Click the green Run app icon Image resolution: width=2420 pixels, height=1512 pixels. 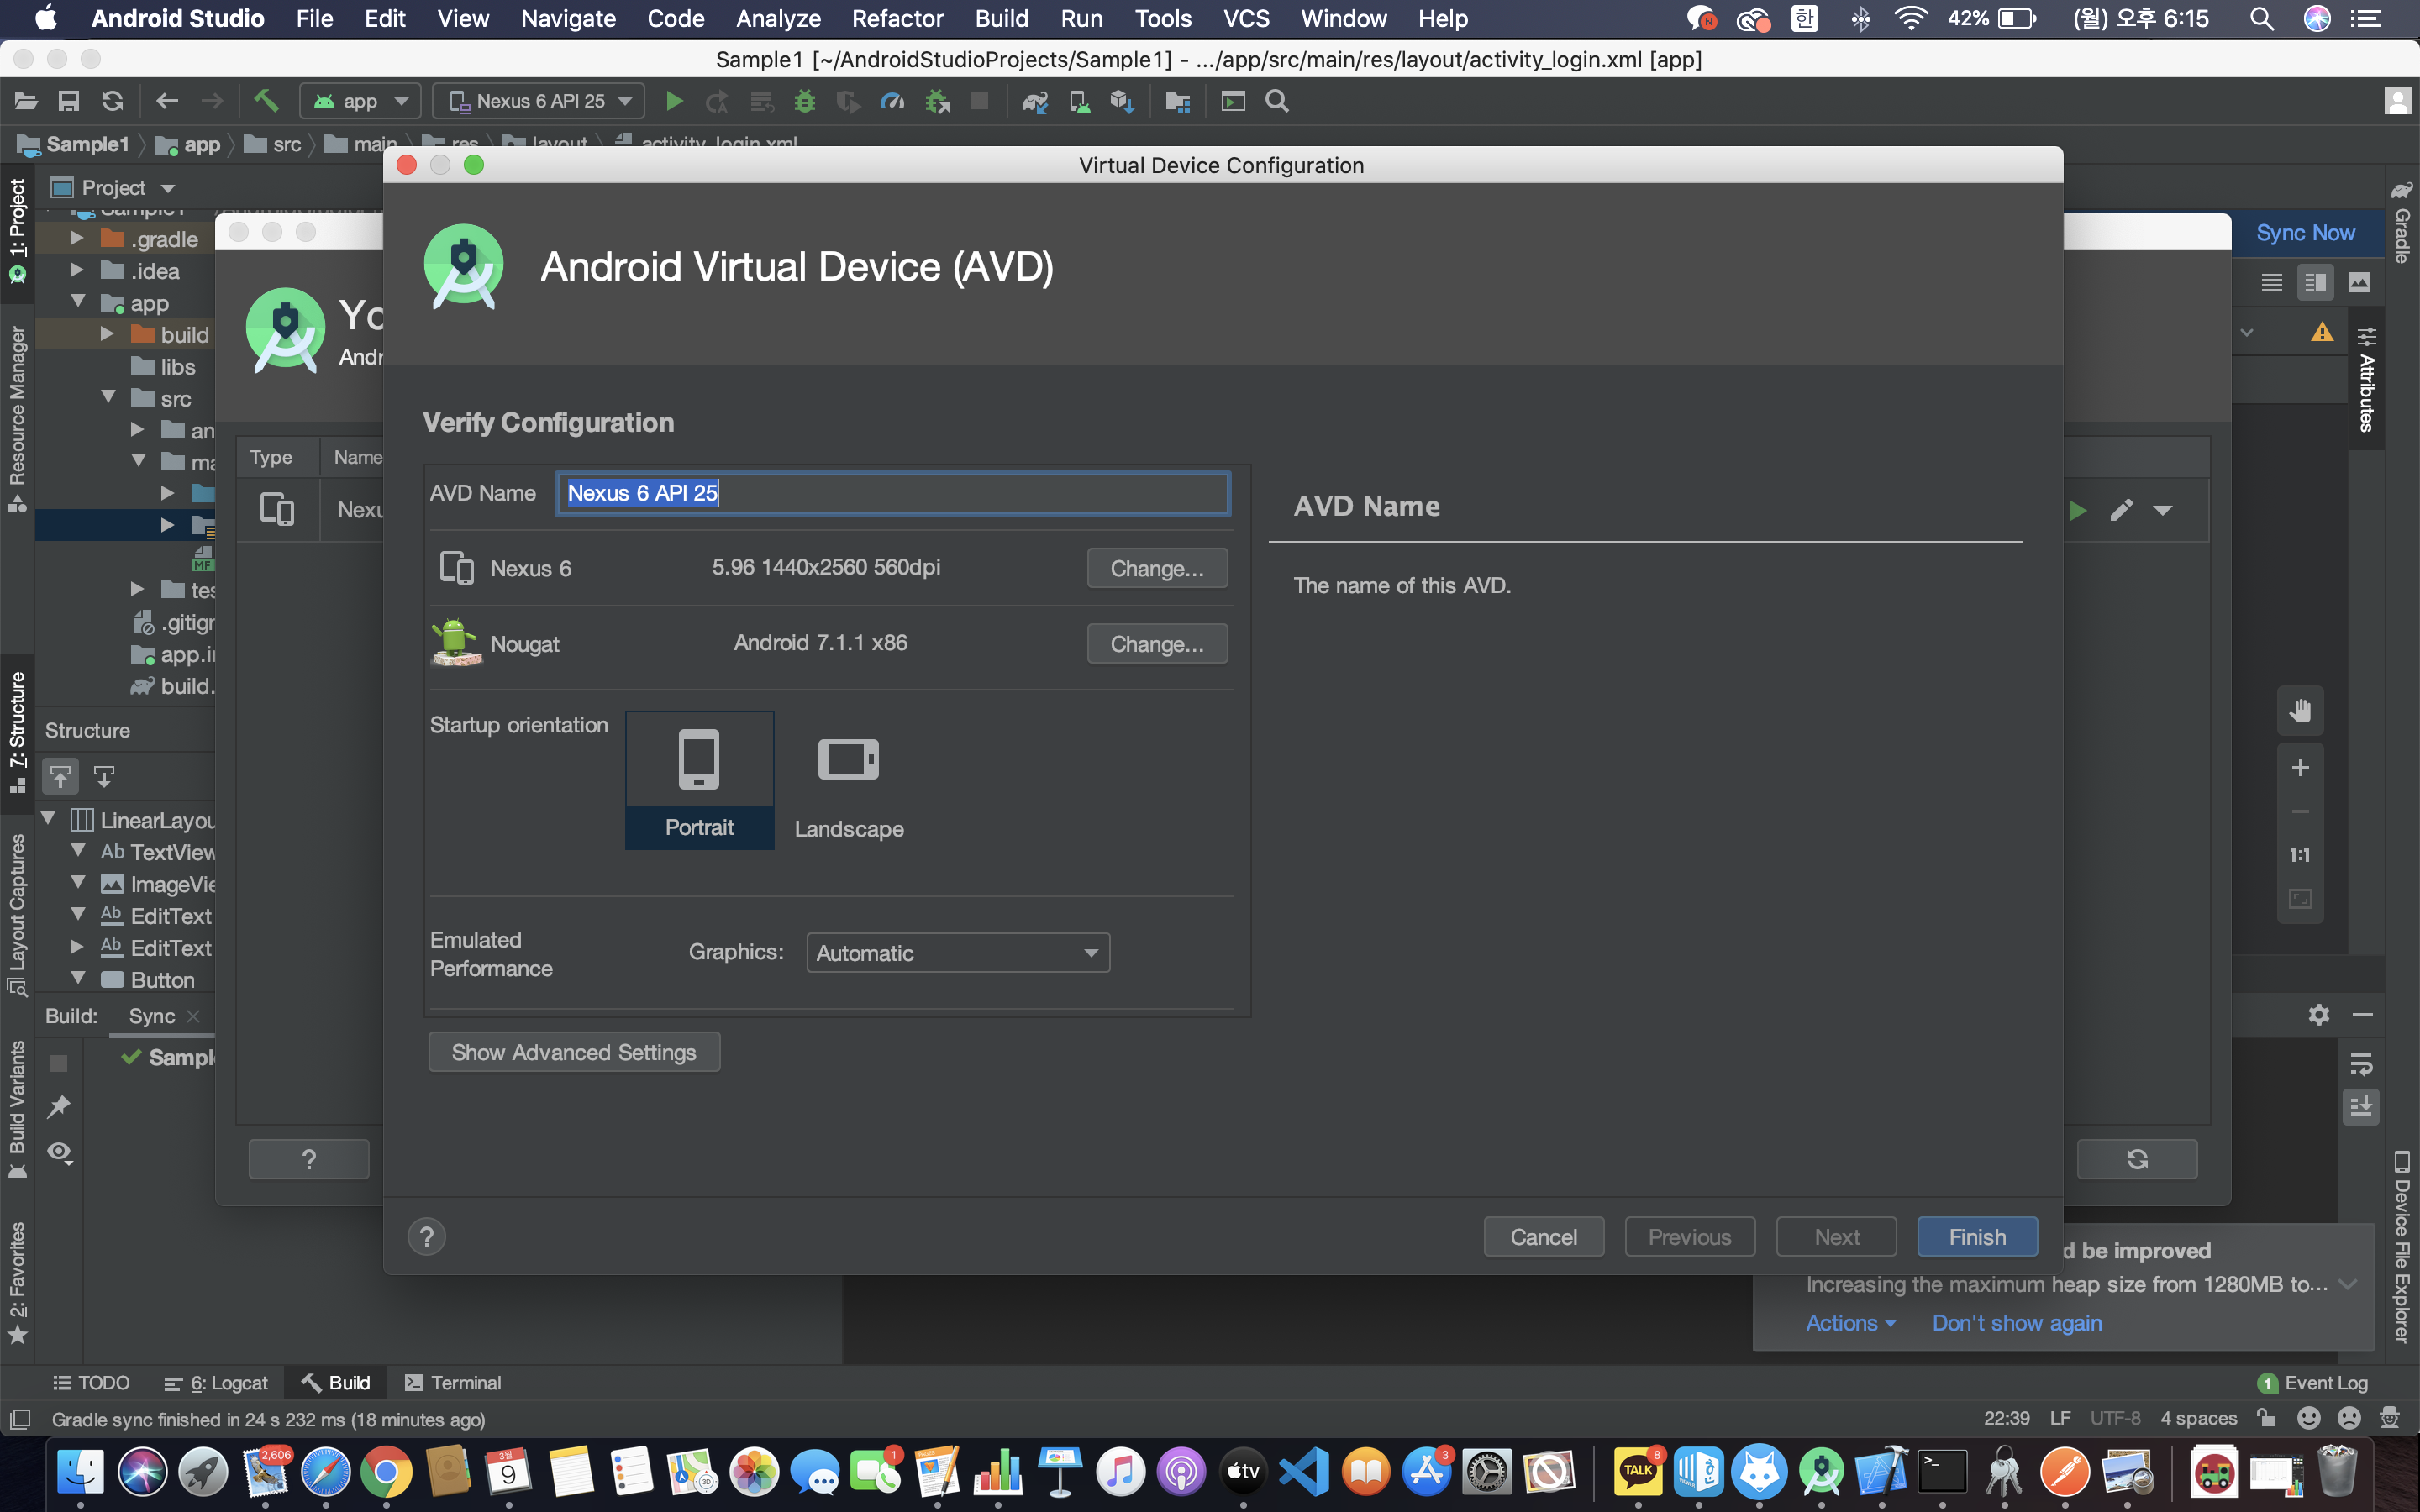click(x=674, y=101)
